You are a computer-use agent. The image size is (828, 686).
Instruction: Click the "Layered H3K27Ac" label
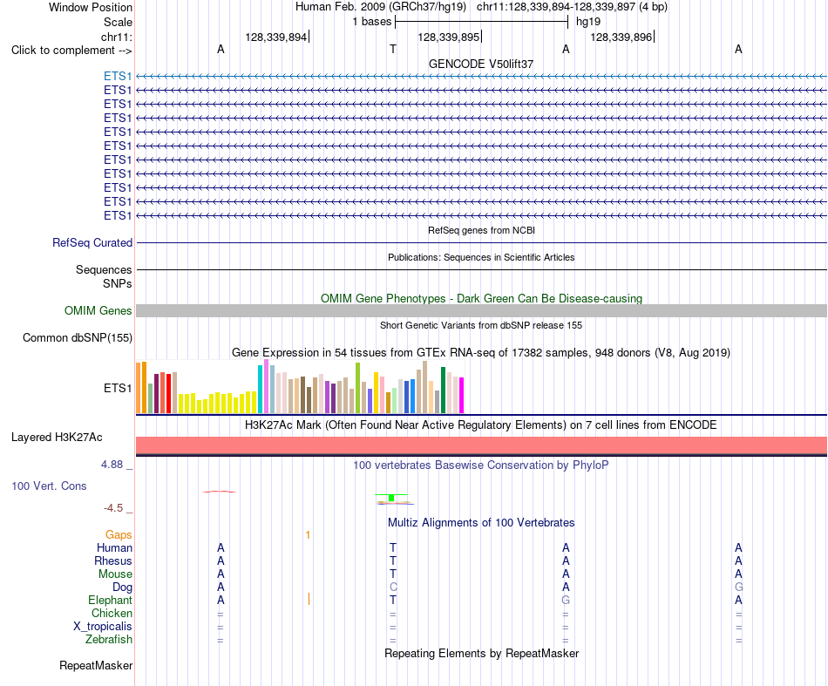point(57,438)
